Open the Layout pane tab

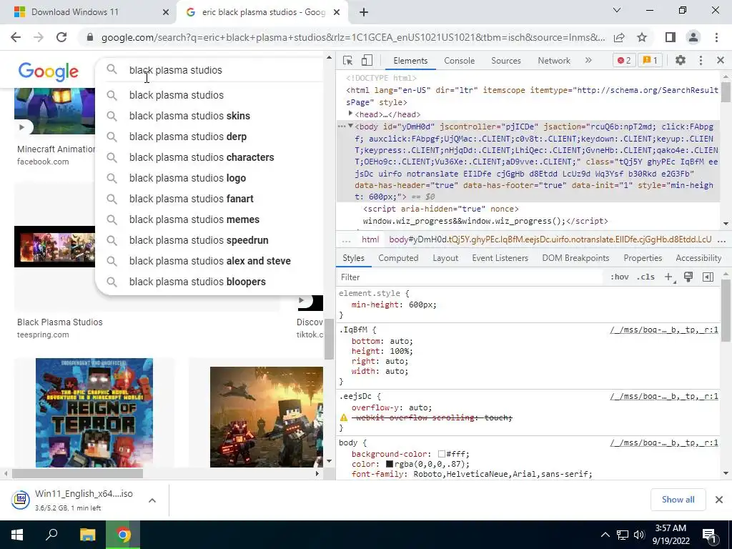click(x=445, y=258)
